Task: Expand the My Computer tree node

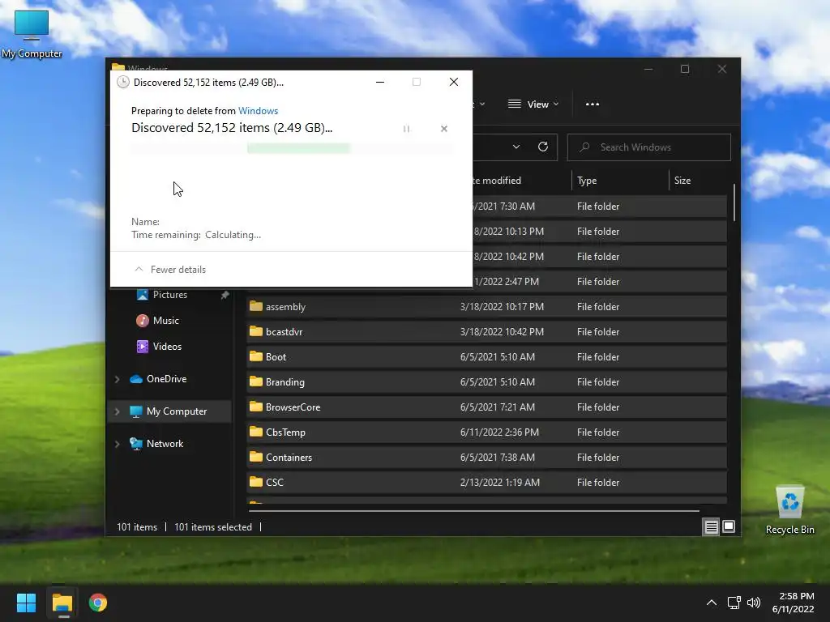Action: tap(117, 411)
